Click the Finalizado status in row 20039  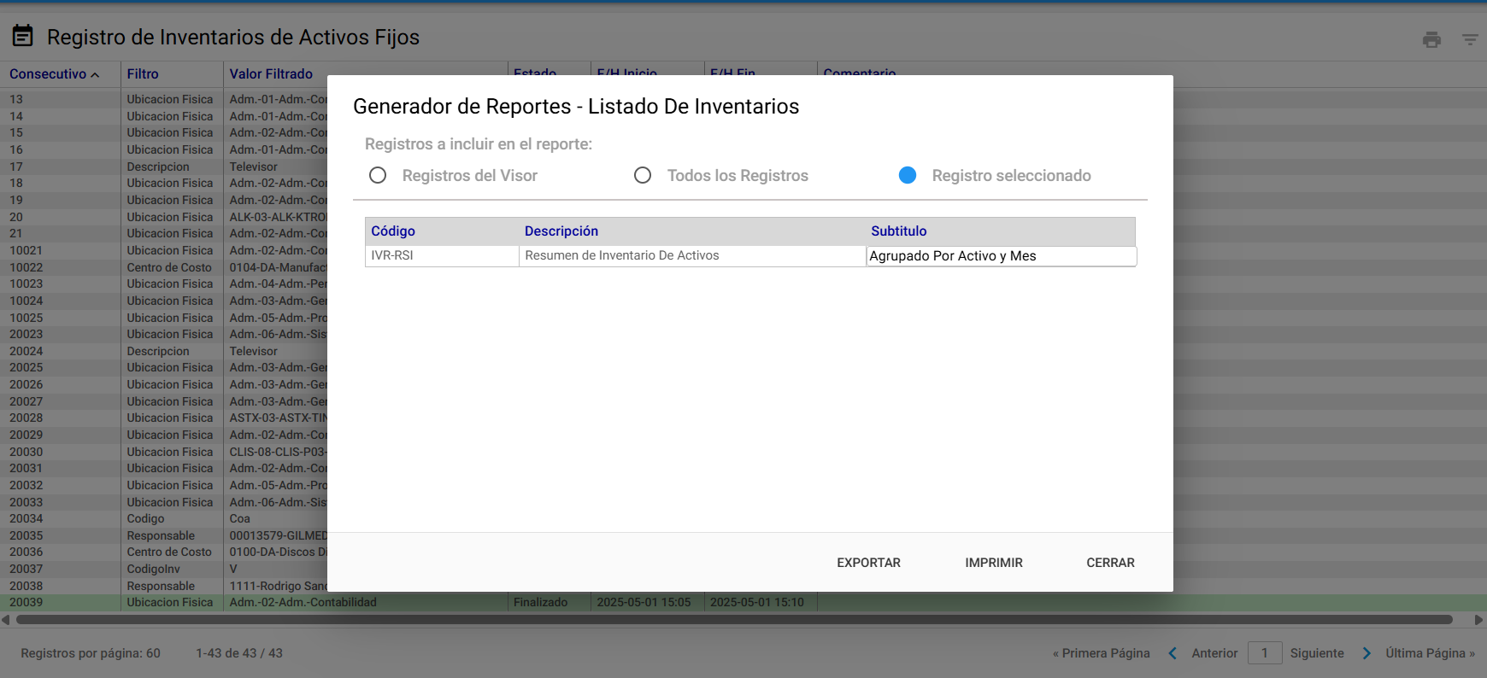click(x=540, y=603)
